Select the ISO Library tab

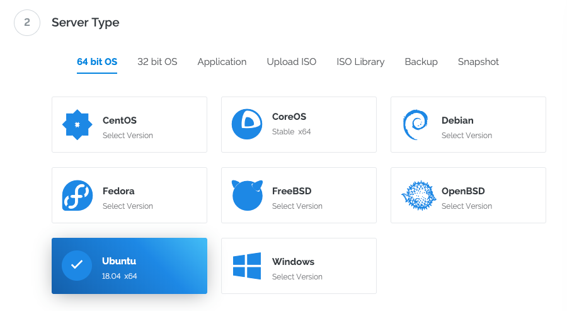[x=360, y=62]
